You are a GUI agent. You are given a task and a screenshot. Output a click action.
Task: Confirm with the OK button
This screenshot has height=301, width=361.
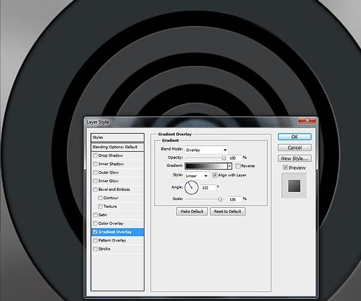click(x=294, y=137)
